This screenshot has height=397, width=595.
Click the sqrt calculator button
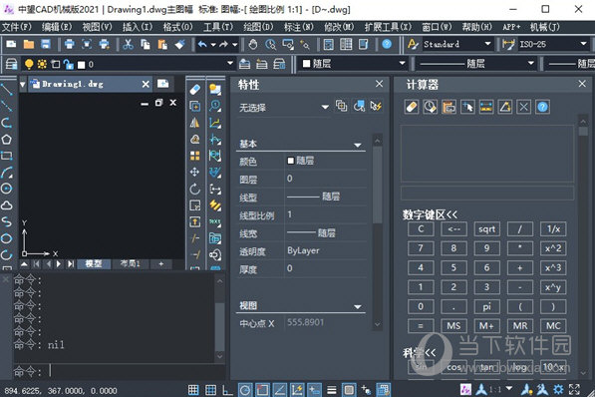[x=486, y=229]
